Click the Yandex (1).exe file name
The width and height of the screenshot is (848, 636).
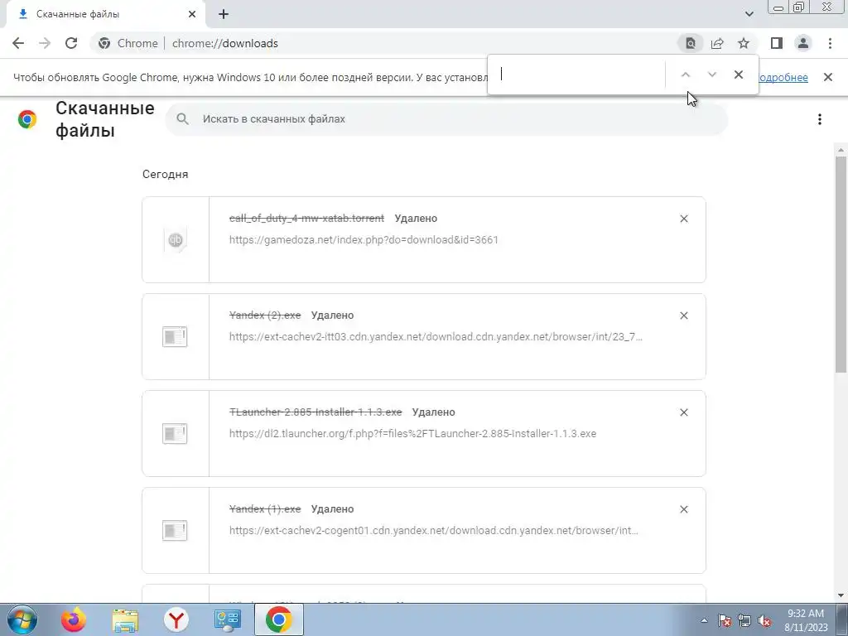265,509
